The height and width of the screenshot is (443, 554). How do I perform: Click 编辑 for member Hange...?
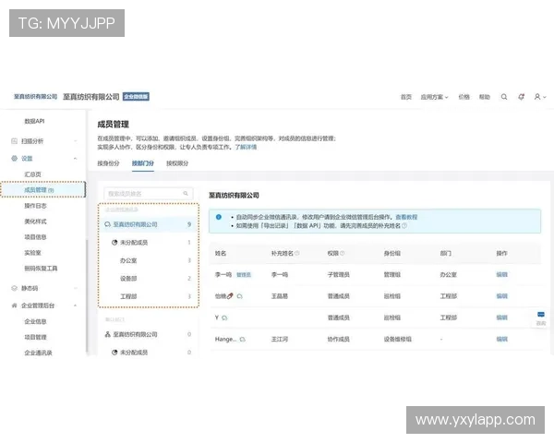(x=501, y=339)
